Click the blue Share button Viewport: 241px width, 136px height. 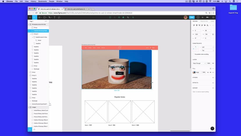click(x=192, y=17)
